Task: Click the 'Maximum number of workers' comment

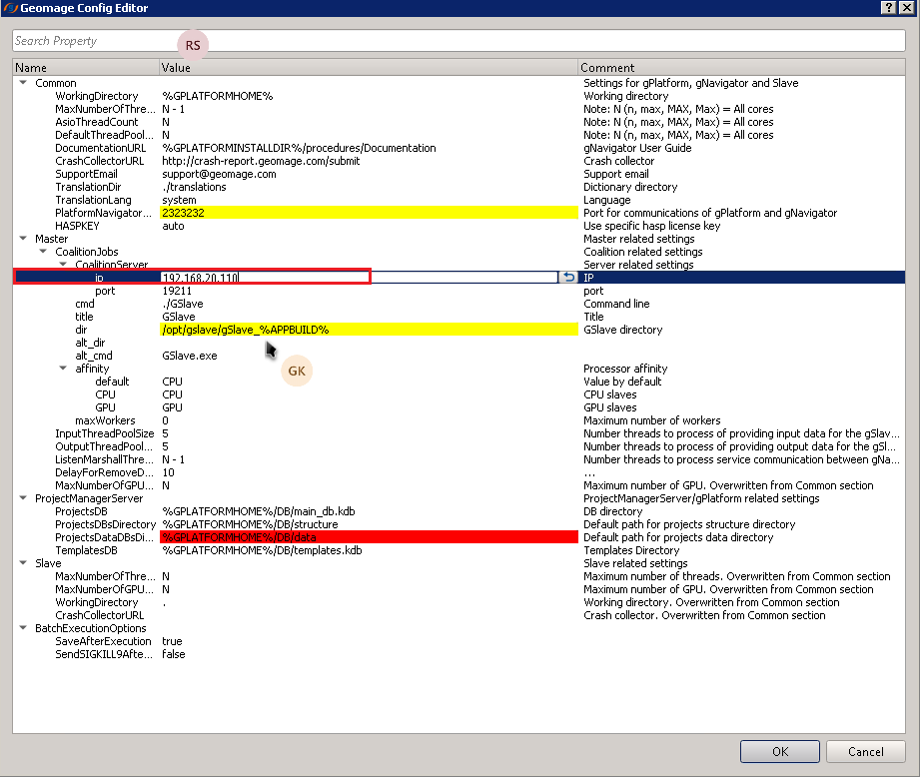Action: [652, 420]
